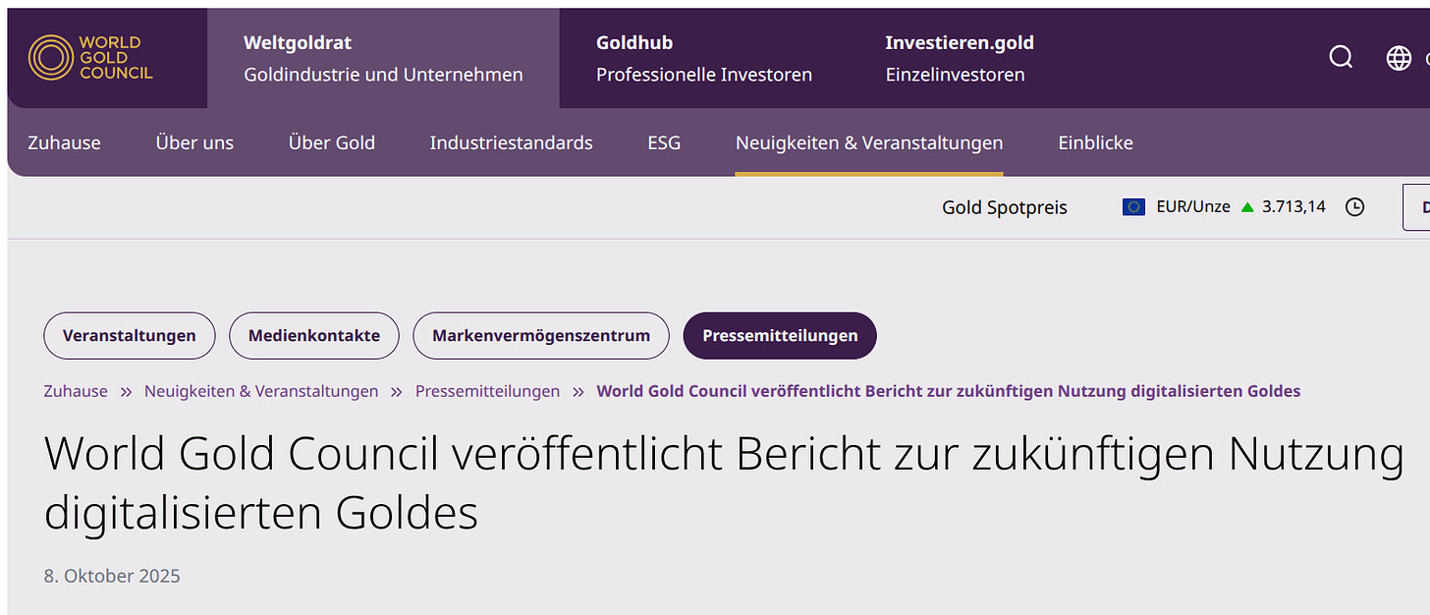Click the EUR/Unze currency label
Image resolution: width=1430 pixels, height=615 pixels.
(1193, 207)
